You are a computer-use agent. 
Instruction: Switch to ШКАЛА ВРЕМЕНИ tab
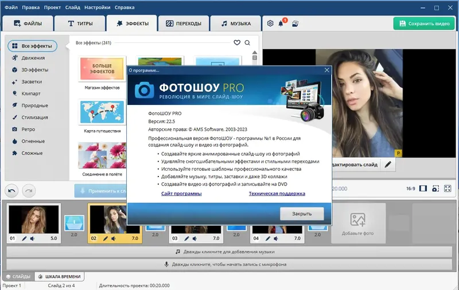(60, 276)
